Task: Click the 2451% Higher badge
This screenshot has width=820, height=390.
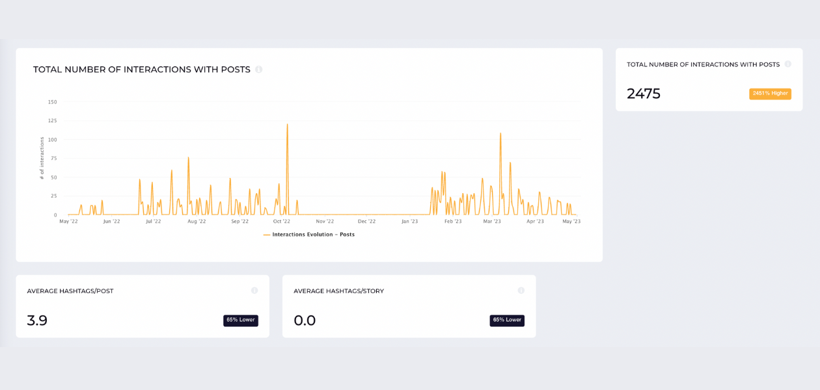Action: [x=770, y=94]
